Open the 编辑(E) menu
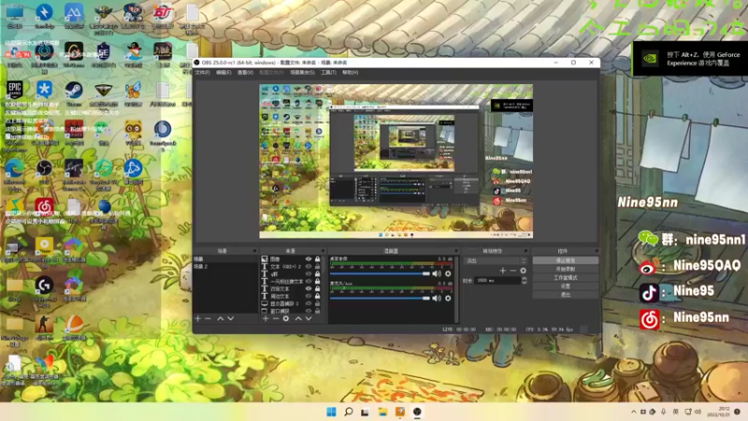The image size is (748, 421). pyautogui.click(x=223, y=73)
